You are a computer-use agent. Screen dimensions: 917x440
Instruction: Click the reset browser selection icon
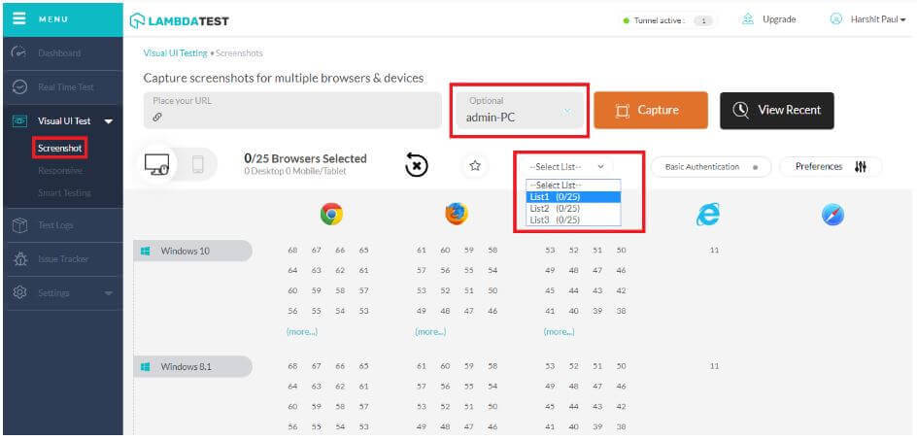pyautogui.click(x=417, y=166)
